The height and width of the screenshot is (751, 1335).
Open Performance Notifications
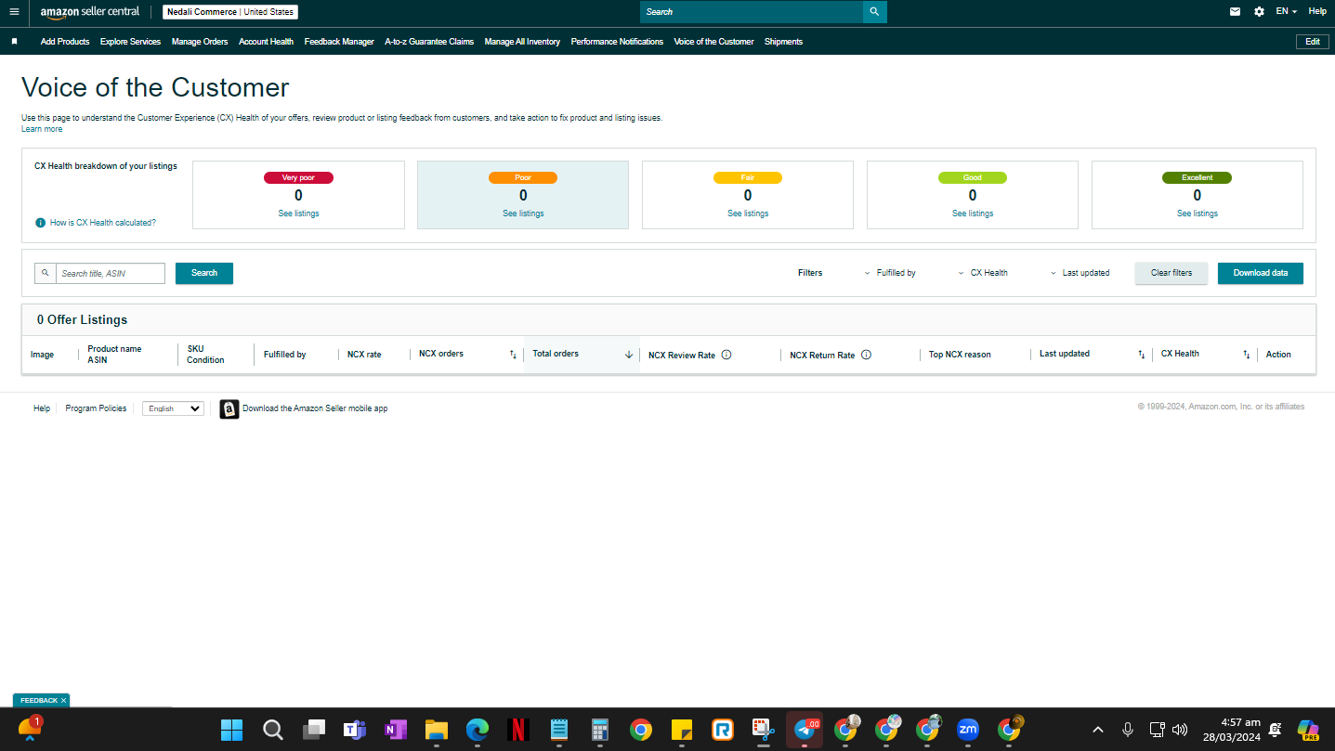[617, 42]
